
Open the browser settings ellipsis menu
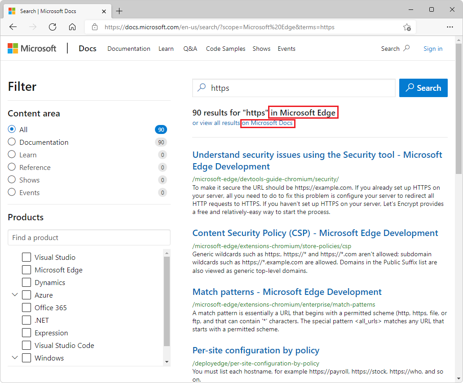[x=450, y=27]
